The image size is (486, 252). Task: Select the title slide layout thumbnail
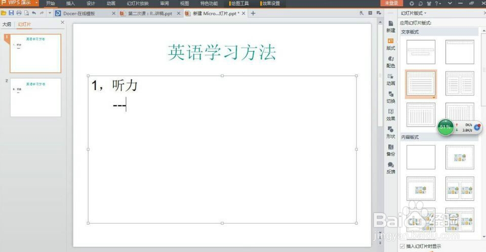coord(421,52)
